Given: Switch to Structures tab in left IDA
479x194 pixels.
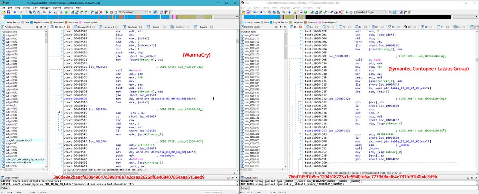Looking at the screenshot, I should pyautogui.click(x=132, y=27).
